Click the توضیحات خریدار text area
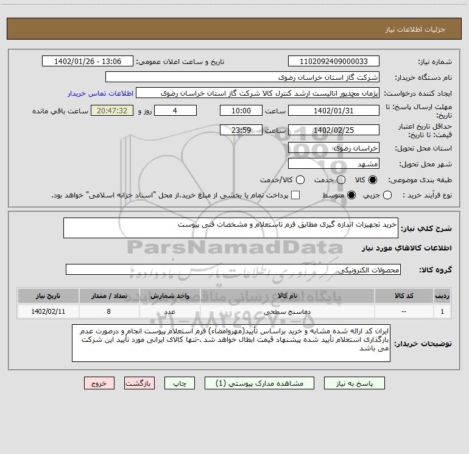 pos(231,343)
